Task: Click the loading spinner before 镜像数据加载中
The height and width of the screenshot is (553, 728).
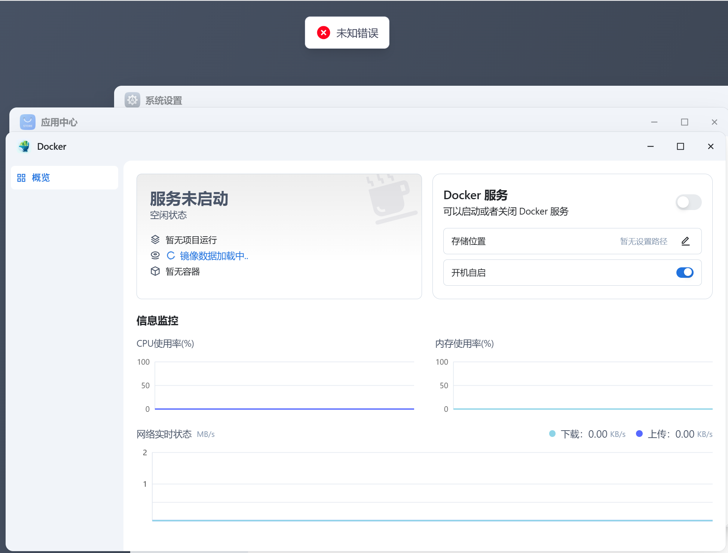Action: (x=171, y=255)
